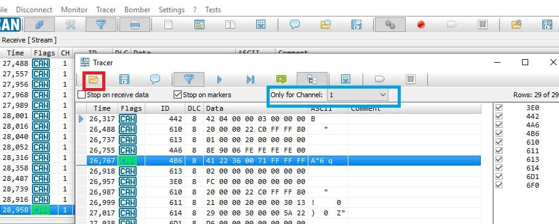559x224 pixels.
Task: Click the comment bubble in Tracer toolbar
Action: click(x=155, y=79)
